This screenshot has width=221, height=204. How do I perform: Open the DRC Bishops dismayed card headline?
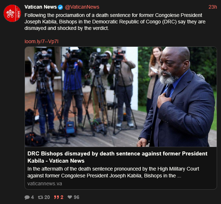pyautogui.click(x=117, y=157)
